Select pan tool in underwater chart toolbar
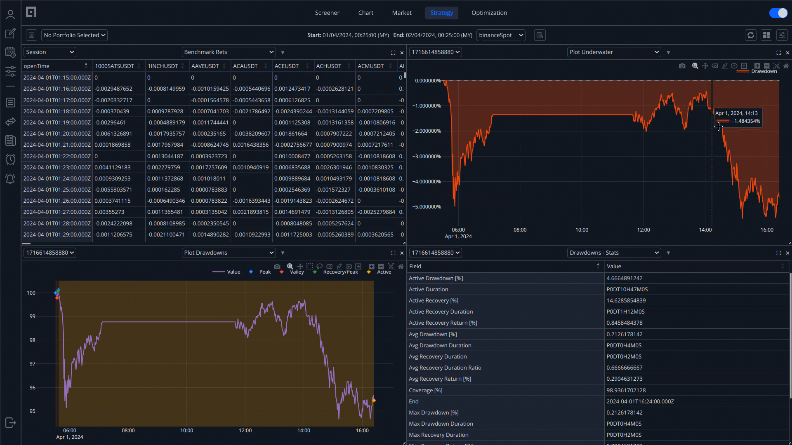This screenshot has width=792, height=445. point(705,66)
